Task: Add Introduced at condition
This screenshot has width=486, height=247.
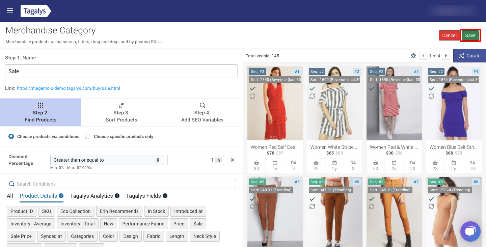Action: pyautogui.click(x=188, y=211)
